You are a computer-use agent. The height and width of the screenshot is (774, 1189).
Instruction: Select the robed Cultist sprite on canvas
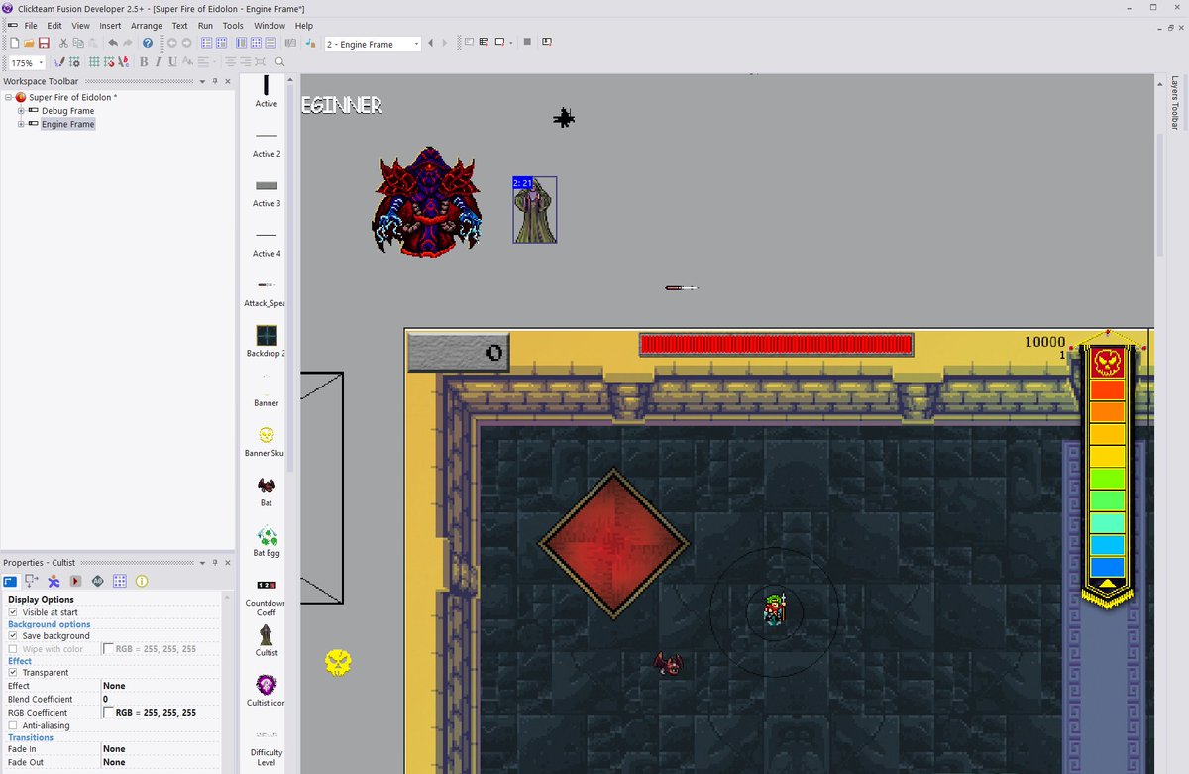535,210
